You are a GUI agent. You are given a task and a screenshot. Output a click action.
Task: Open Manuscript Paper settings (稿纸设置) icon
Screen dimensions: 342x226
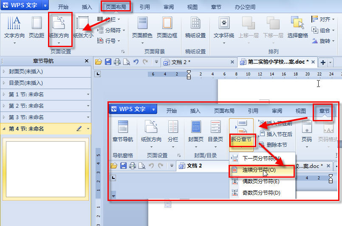[x=195, y=27]
